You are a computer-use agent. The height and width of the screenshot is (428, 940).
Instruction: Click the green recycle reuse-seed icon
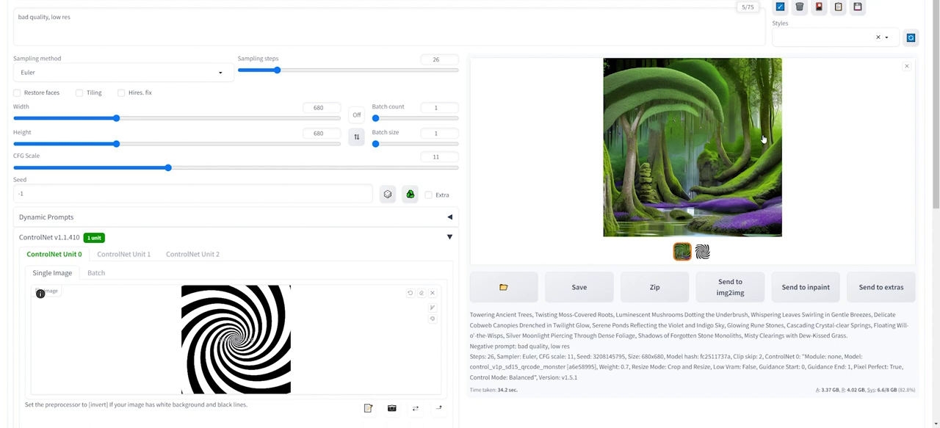[x=411, y=194]
